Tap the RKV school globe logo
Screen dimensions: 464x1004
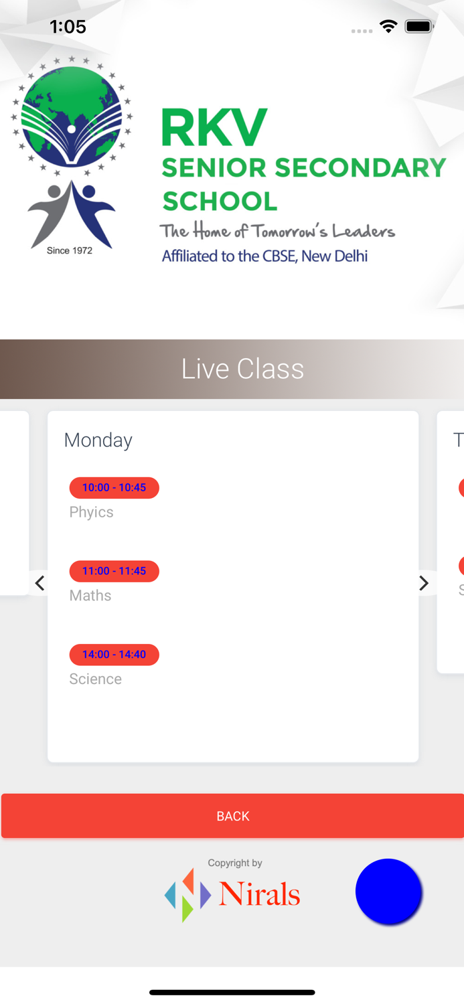72,155
